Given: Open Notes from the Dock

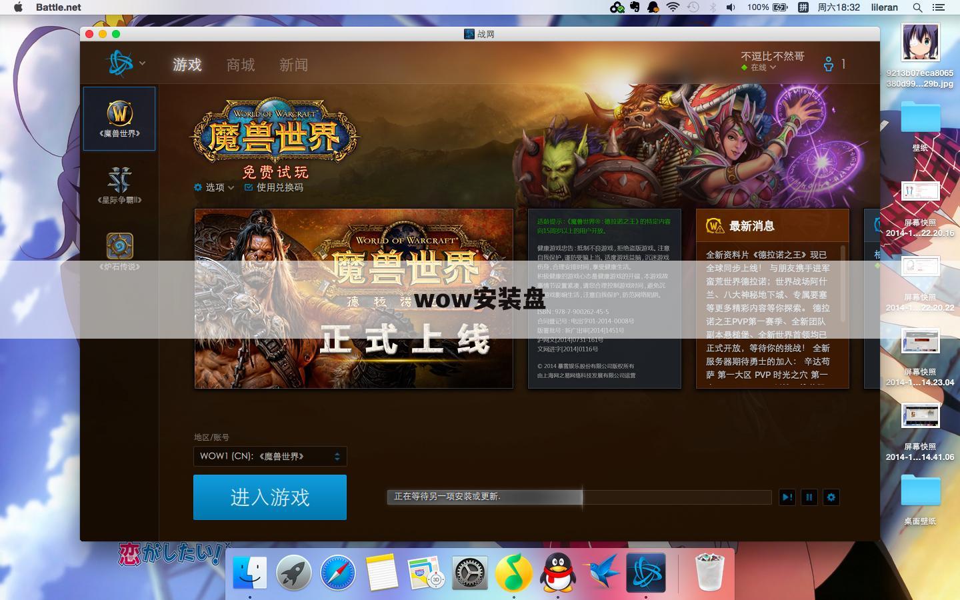Looking at the screenshot, I should coord(382,573).
